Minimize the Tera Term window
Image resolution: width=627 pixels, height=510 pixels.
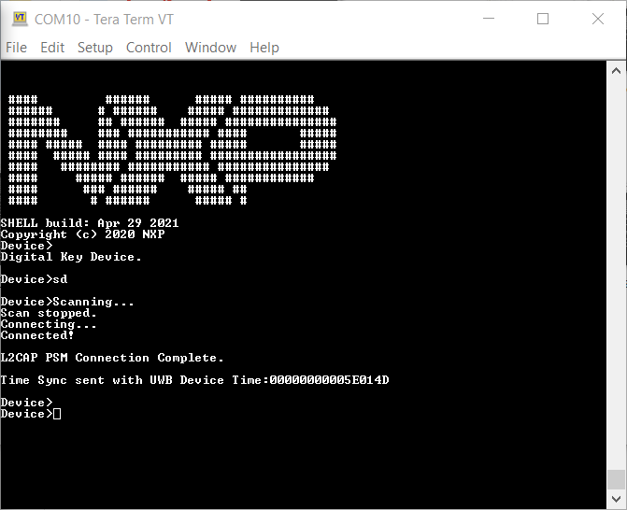[x=489, y=19]
